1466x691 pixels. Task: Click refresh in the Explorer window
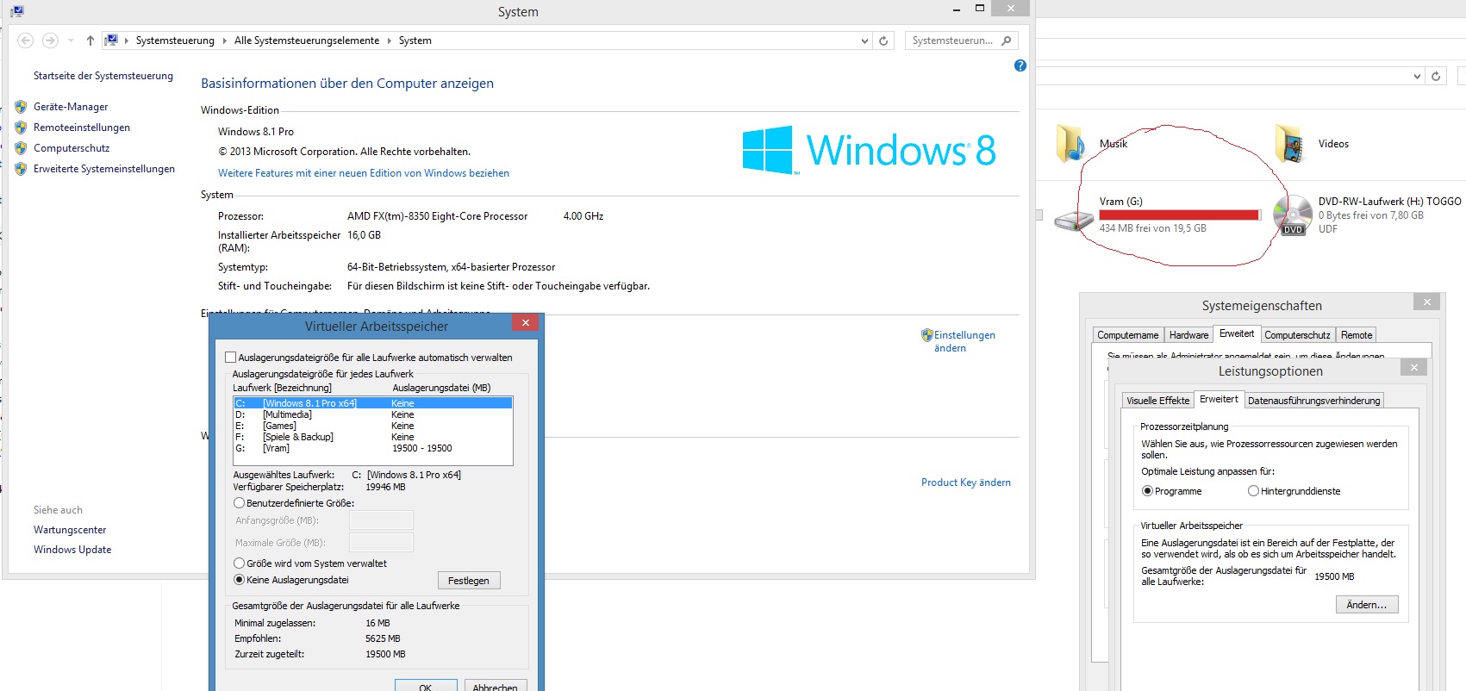pyautogui.click(x=1436, y=76)
